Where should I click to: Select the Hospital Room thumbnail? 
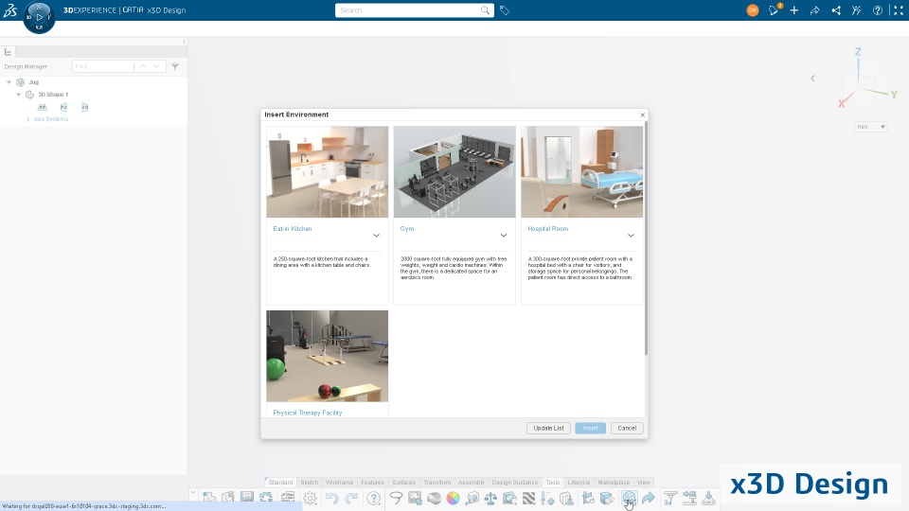[582, 172]
